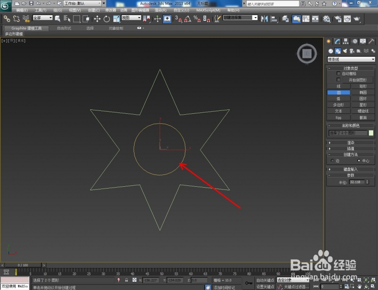Click the Mirror tool icon
Viewport: 378px width, 290px height.
[x=265, y=18]
